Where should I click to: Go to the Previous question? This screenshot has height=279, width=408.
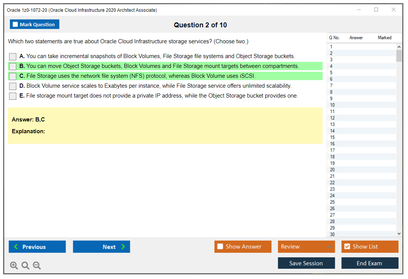pyautogui.click(x=37, y=247)
